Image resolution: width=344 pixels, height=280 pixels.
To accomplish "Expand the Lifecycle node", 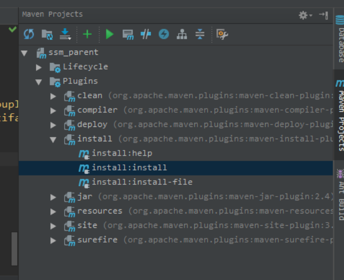I will [39, 67].
